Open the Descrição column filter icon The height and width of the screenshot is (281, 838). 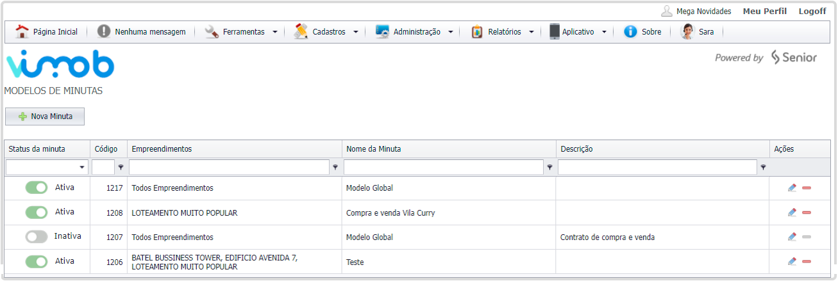(763, 167)
